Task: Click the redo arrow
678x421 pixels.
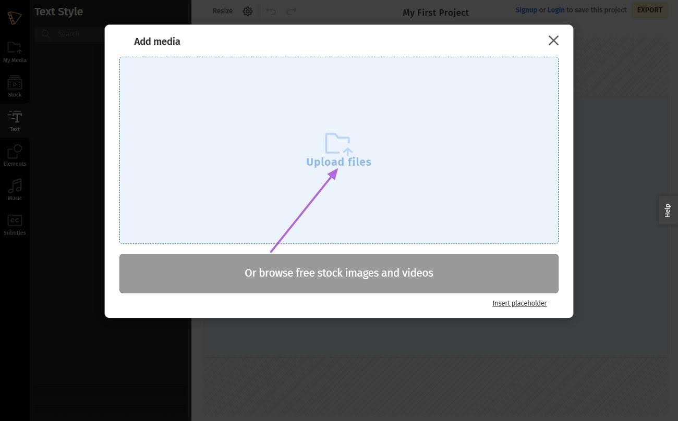Action: pyautogui.click(x=291, y=11)
